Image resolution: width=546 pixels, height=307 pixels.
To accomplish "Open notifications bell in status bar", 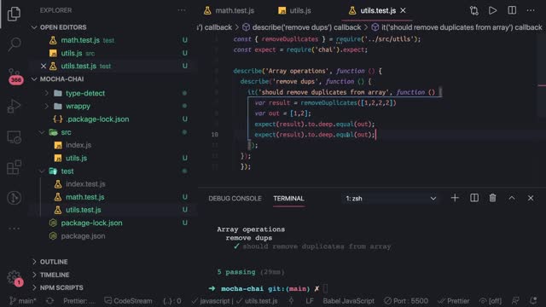I will tap(533, 301).
